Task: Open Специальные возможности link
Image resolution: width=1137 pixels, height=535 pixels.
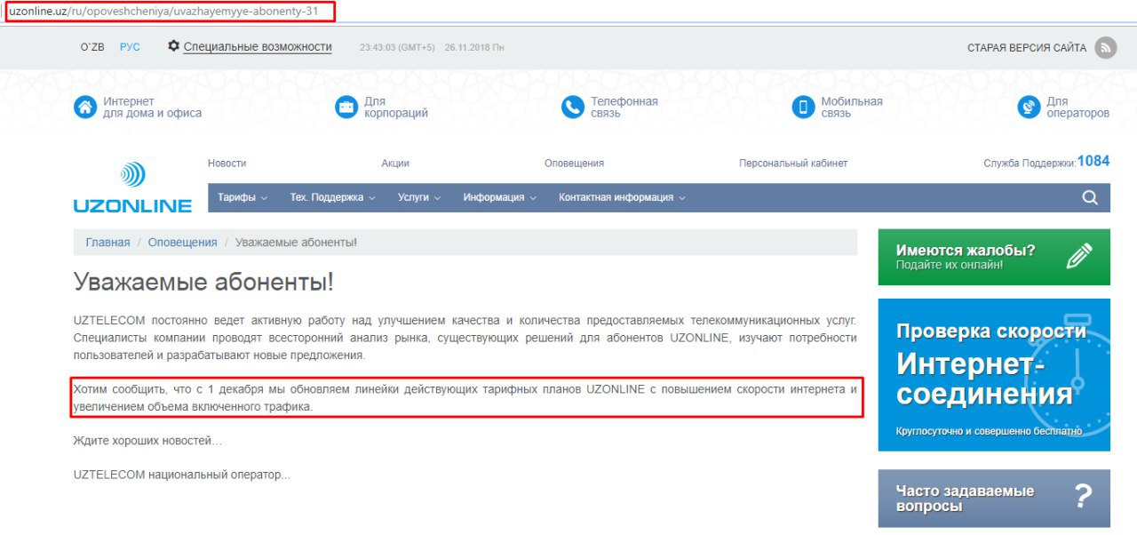Action: [258, 47]
